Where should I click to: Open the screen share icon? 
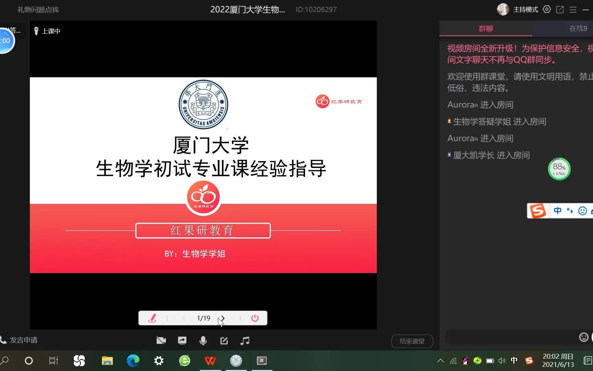182,340
